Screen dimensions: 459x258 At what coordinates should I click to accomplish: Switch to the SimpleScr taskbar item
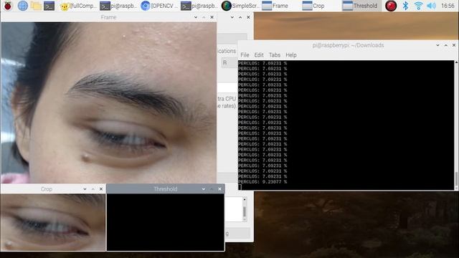click(240, 6)
